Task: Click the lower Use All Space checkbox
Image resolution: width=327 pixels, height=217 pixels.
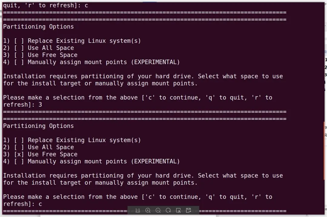Action: click(19, 147)
